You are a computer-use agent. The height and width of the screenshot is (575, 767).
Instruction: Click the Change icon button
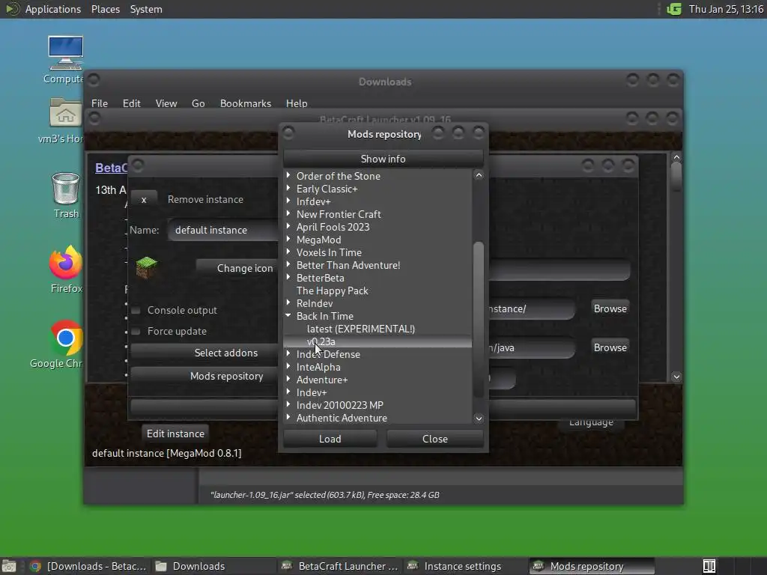237,268
